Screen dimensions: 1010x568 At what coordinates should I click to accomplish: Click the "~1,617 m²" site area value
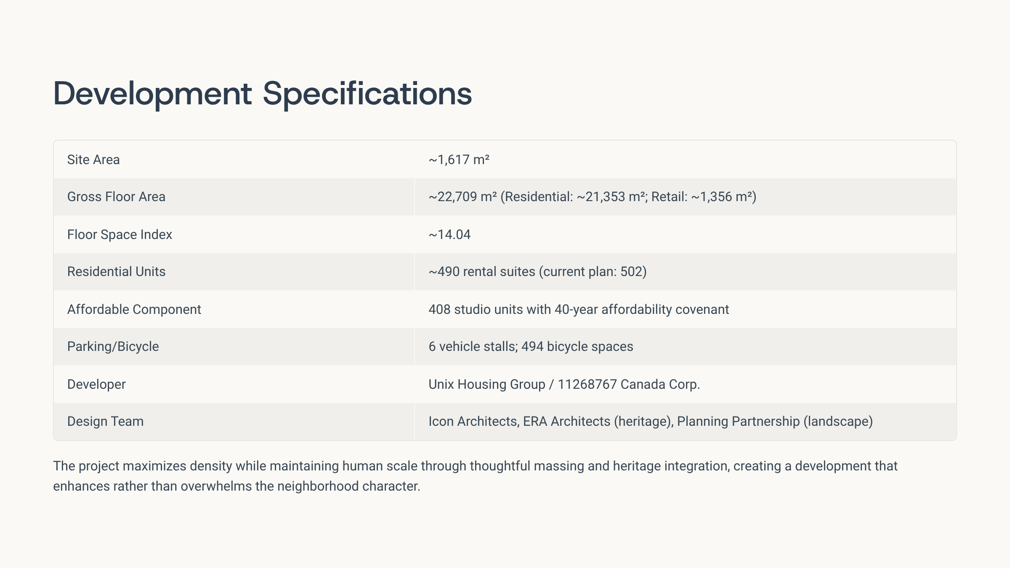coord(459,160)
